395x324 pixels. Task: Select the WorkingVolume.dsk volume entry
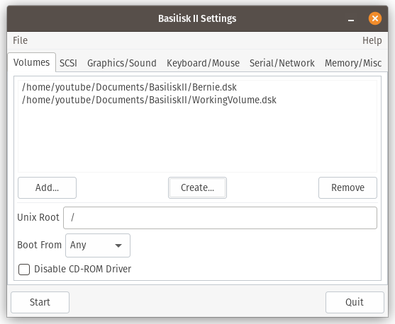click(x=197, y=100)
